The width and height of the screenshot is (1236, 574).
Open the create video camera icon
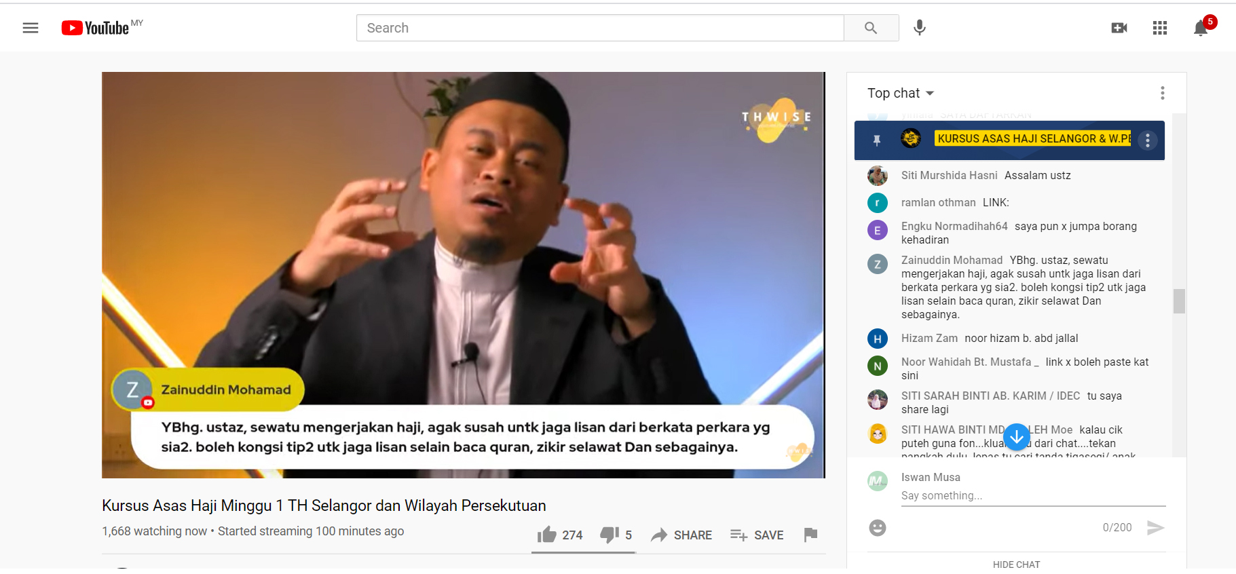click(1119, 28)
